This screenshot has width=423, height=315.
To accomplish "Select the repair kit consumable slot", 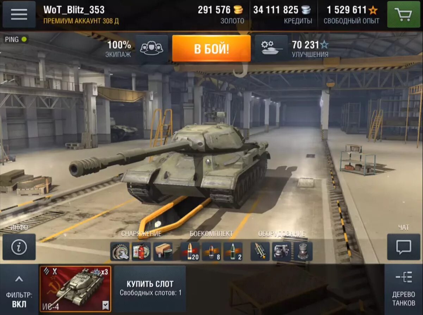I will click(x=120, y=251).
